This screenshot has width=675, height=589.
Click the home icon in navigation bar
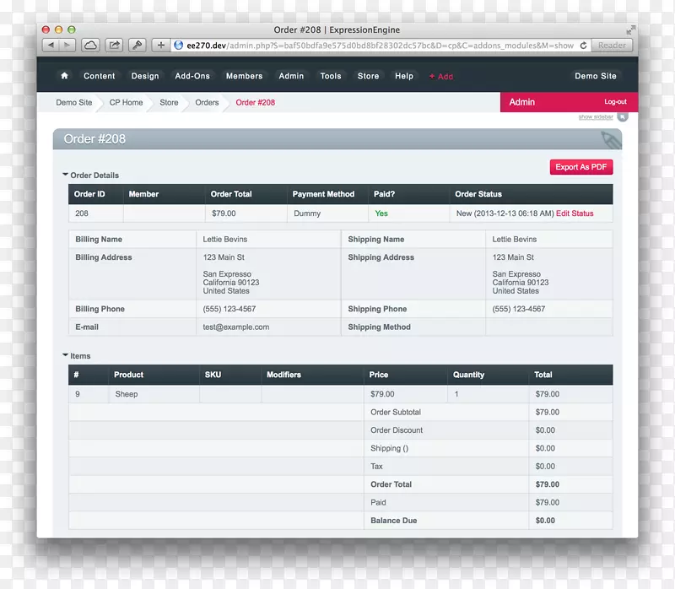[x=64, y=76]
